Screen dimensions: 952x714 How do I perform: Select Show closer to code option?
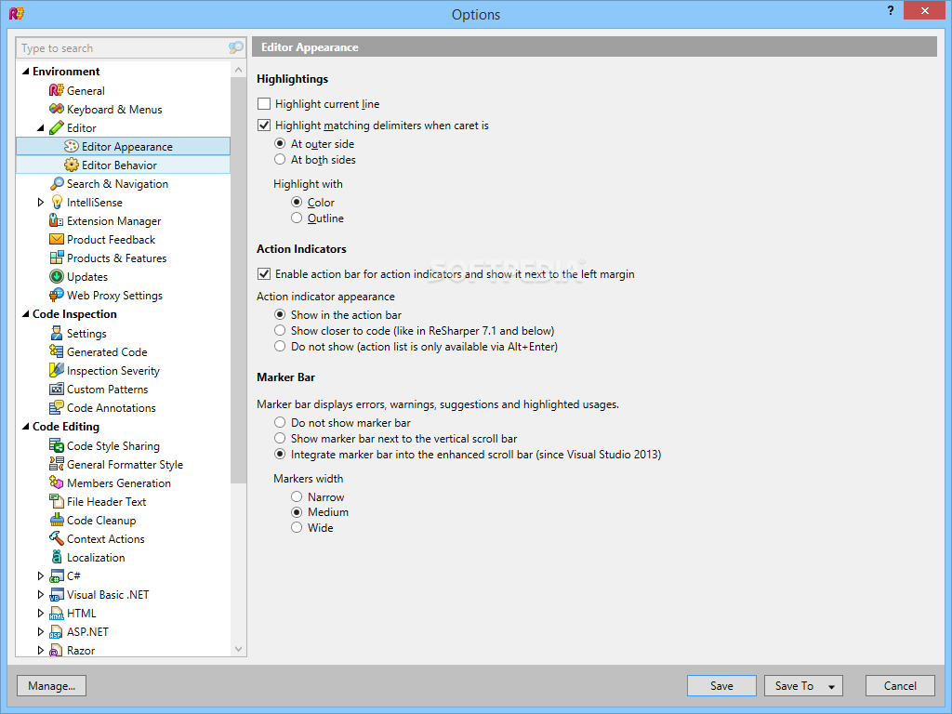(280, 331)
